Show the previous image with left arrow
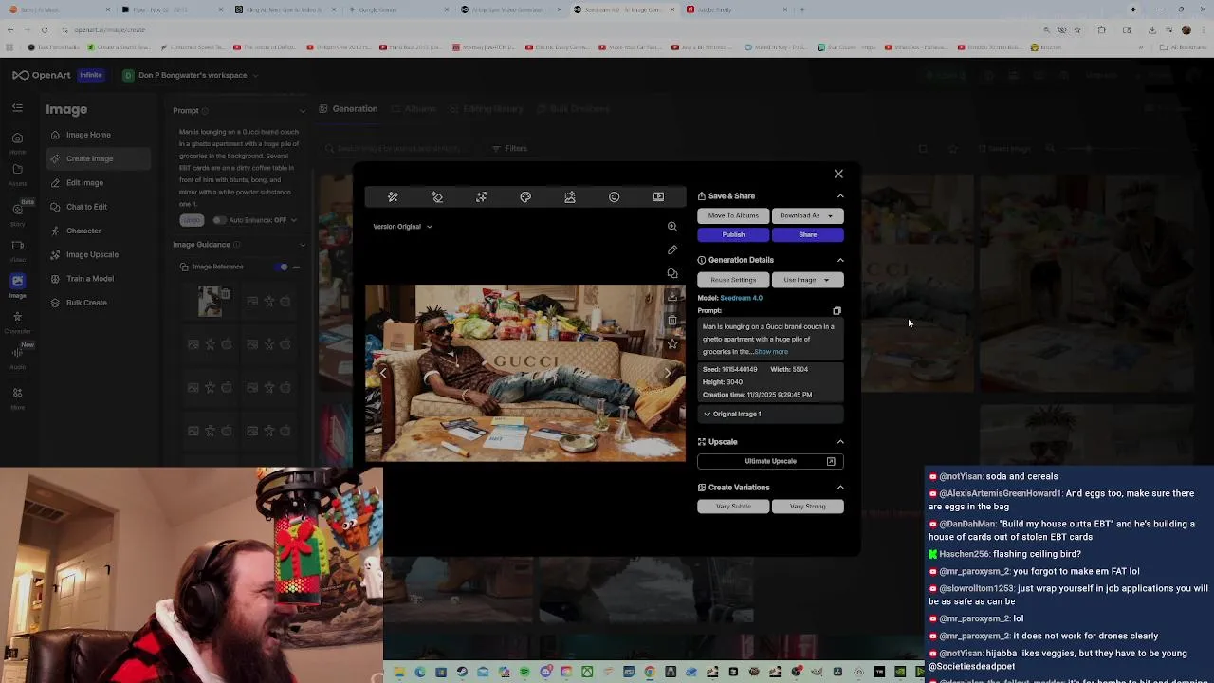The width and height of the screenshot is (1214, 683). point(382,373)
